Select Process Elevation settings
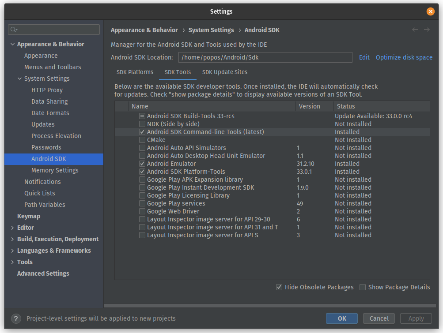Screen dimensions: 443x333 point(56,136)
